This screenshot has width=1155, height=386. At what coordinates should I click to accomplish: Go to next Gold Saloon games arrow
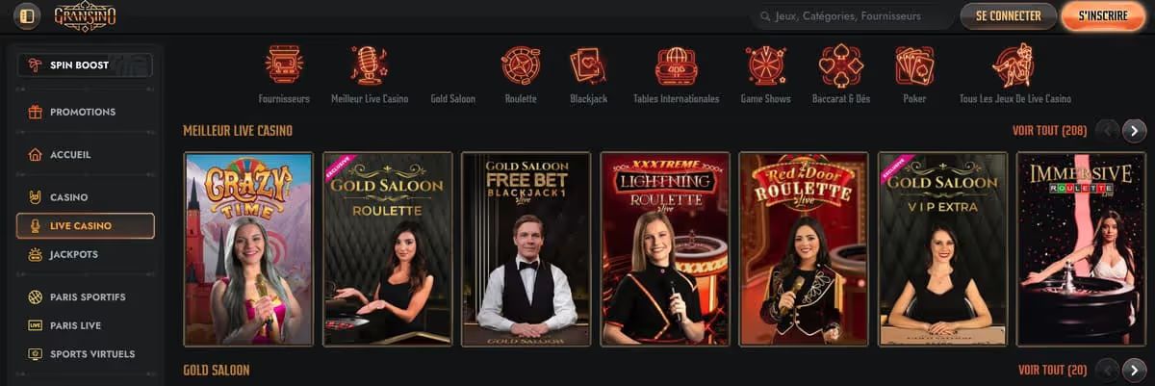click(1135, 370)
